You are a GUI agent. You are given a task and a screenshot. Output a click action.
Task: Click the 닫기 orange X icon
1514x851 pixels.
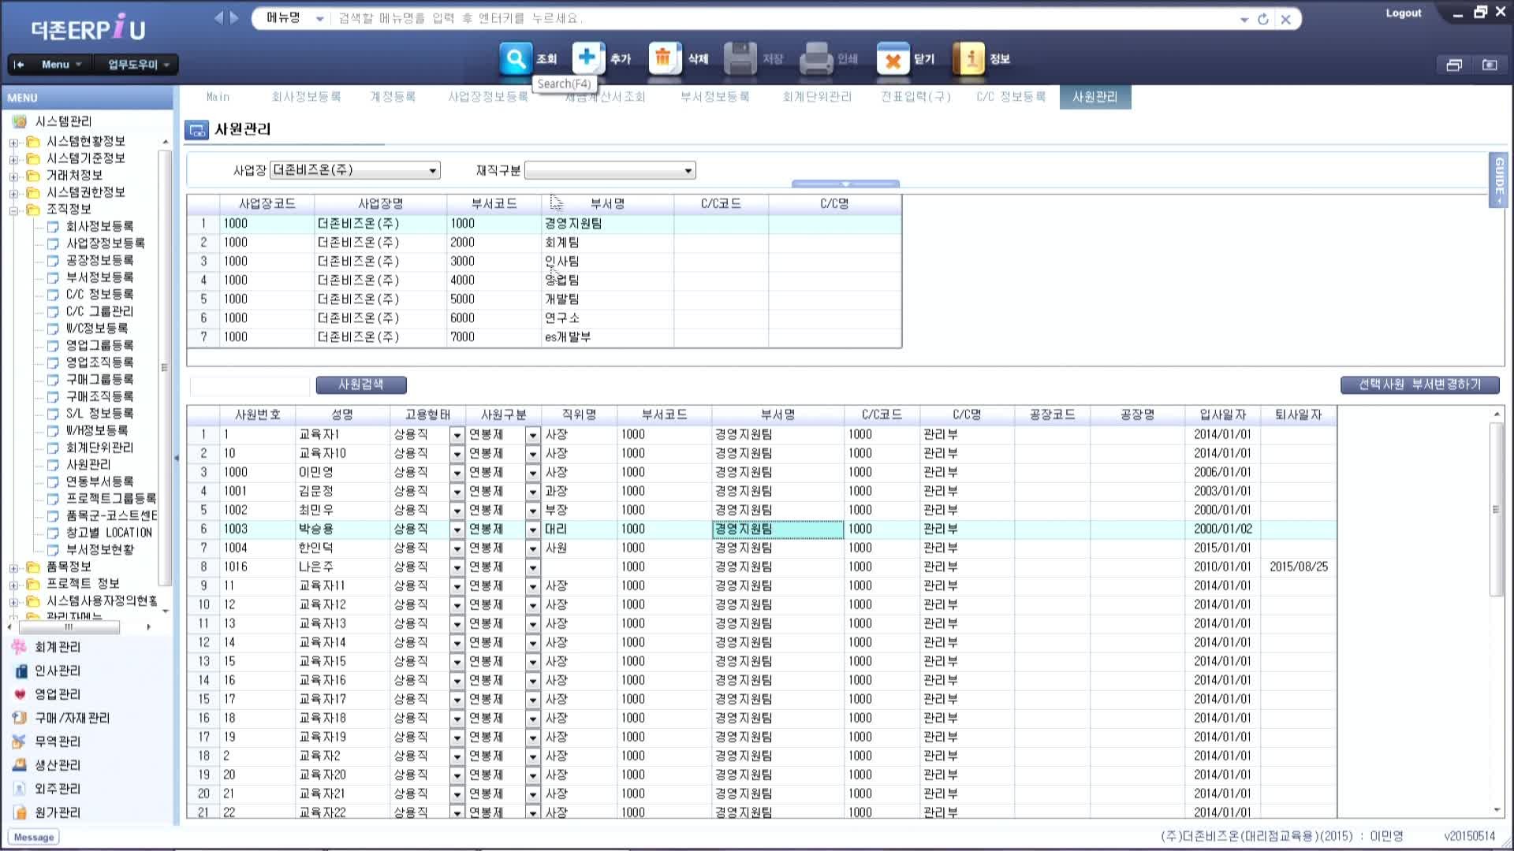[x=893, y=58]
